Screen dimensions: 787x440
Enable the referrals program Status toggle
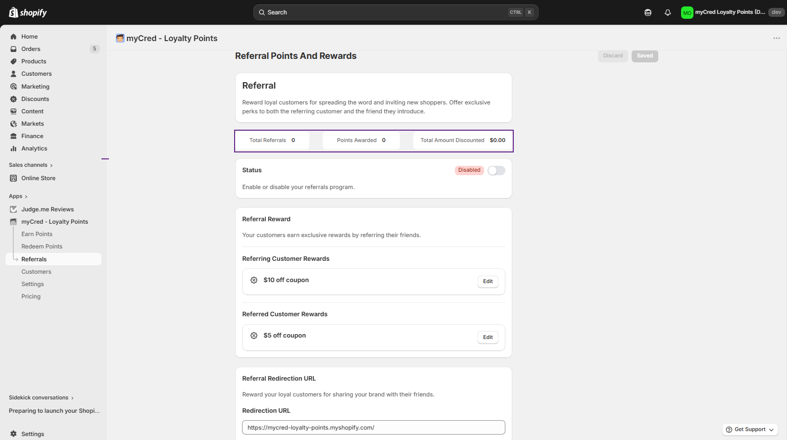coord(496,171)
